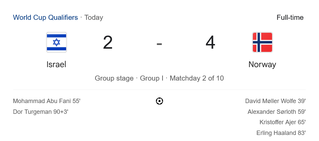
Task: Click the Norway flag icon
Action: click(262, 42)
